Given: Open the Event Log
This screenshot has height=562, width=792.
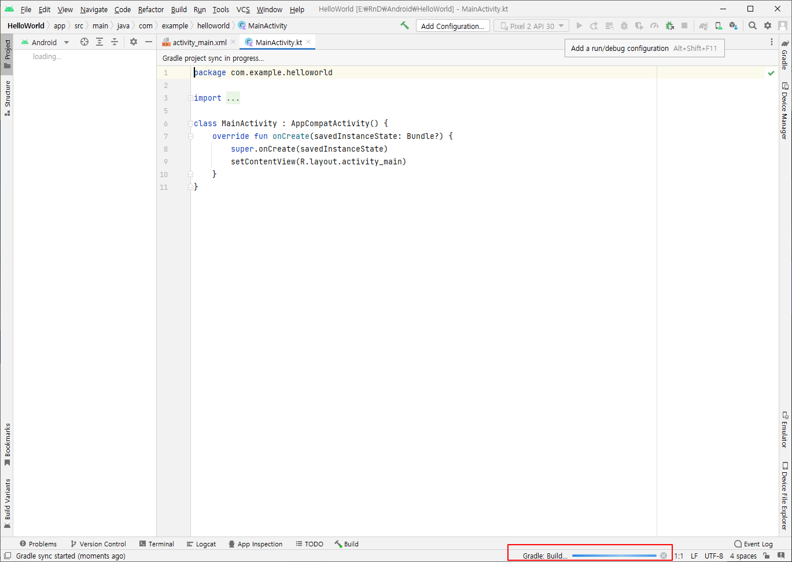Looking at the screenshot, I should coord(753,544).
